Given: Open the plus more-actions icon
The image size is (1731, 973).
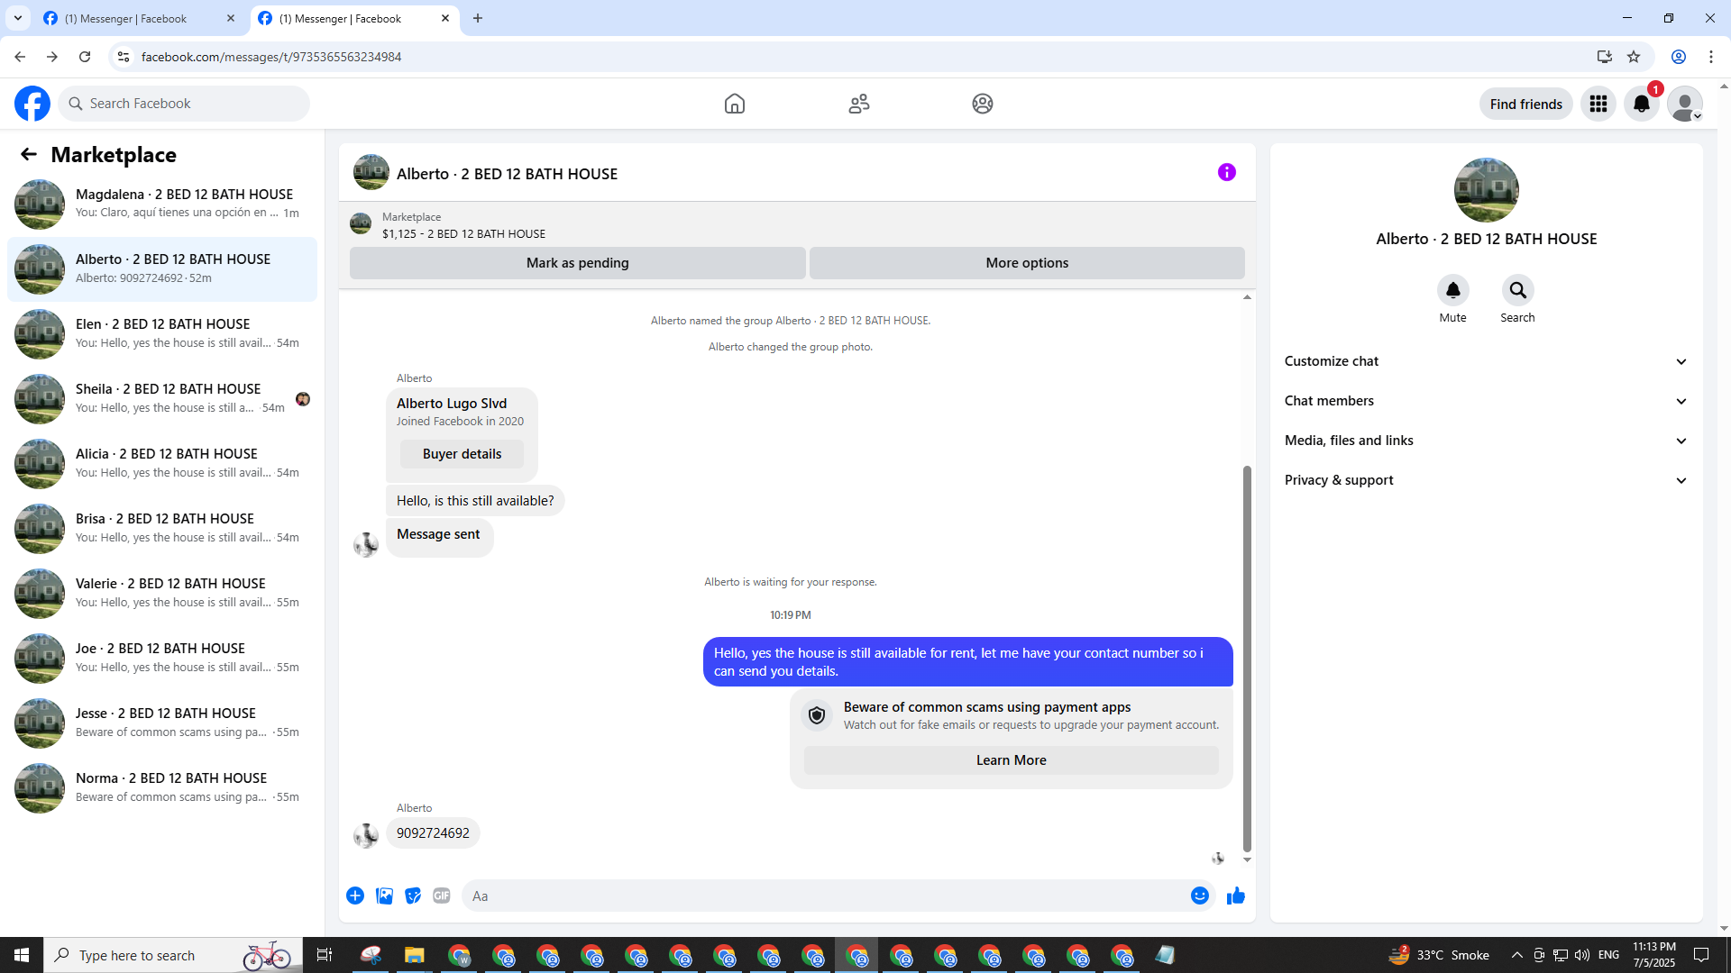Looking at the screenshot, I should [x=355, y=896].
